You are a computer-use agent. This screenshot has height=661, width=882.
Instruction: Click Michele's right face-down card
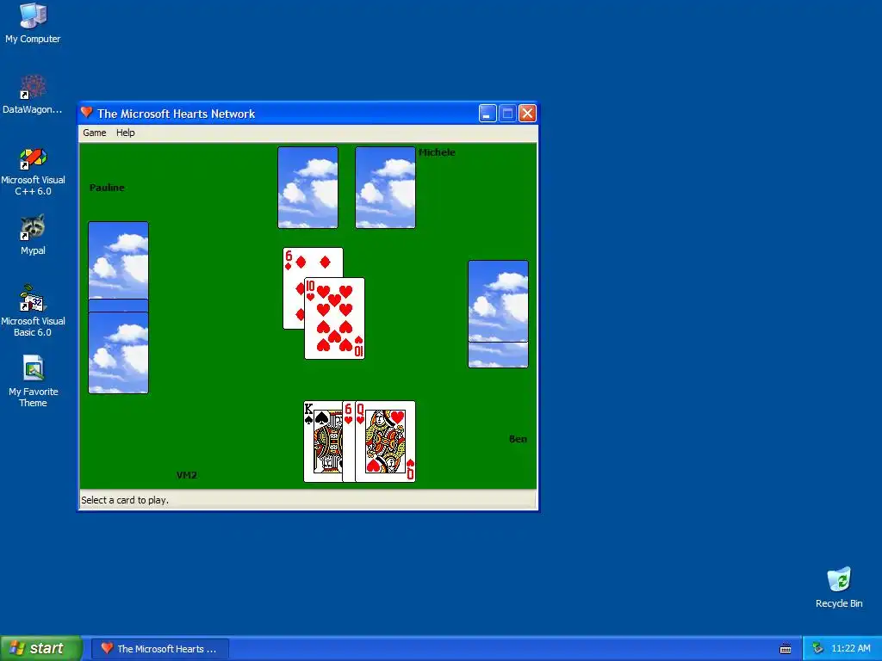[x=385, y=188]
